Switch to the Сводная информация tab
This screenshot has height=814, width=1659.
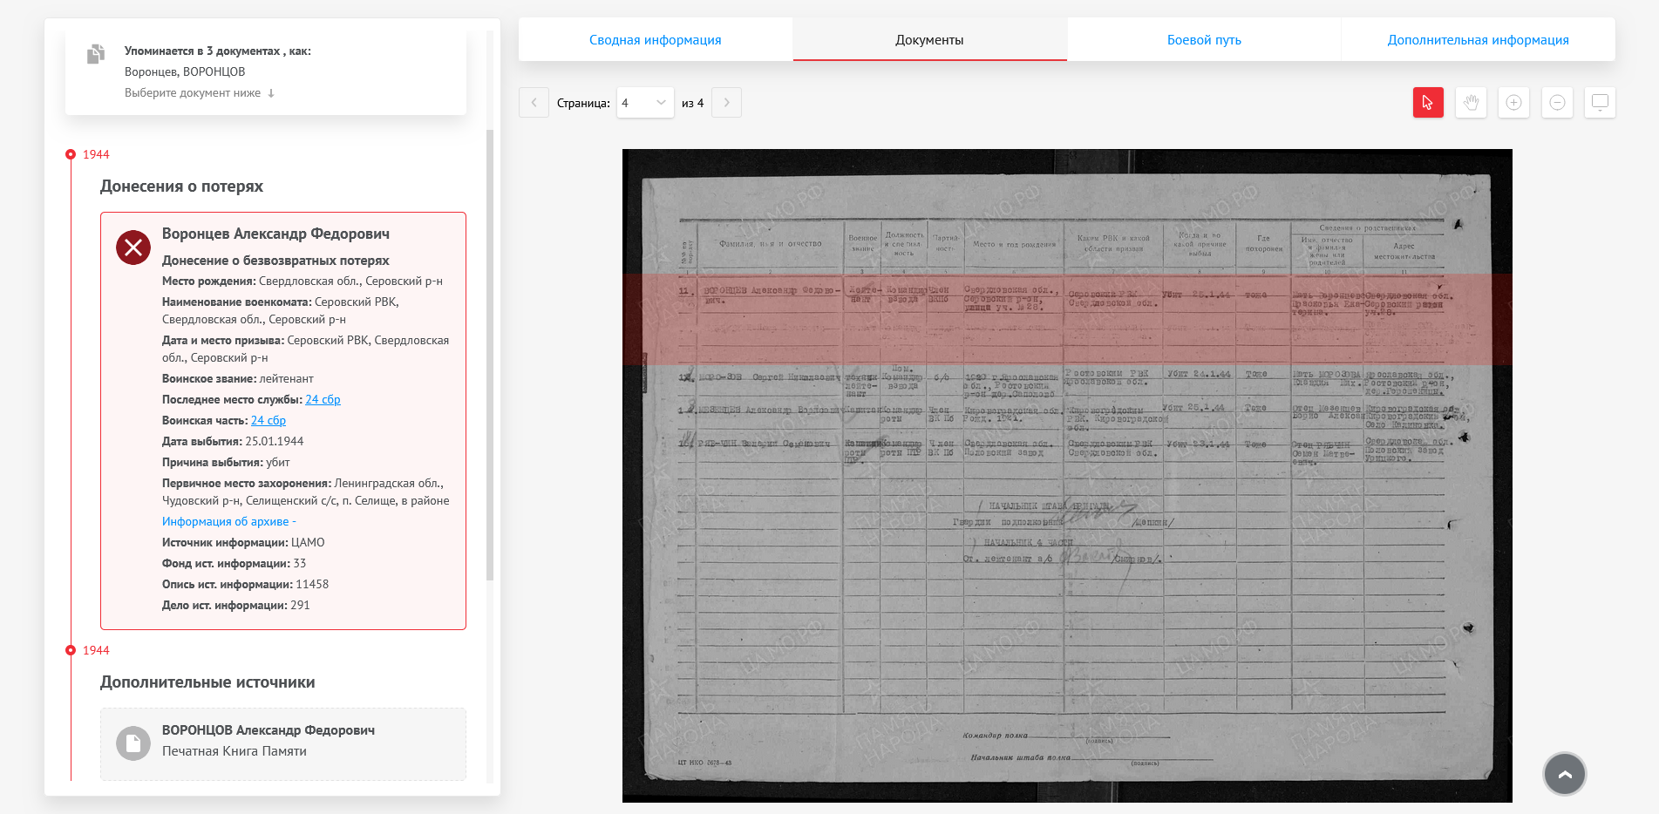coord(655,40)
